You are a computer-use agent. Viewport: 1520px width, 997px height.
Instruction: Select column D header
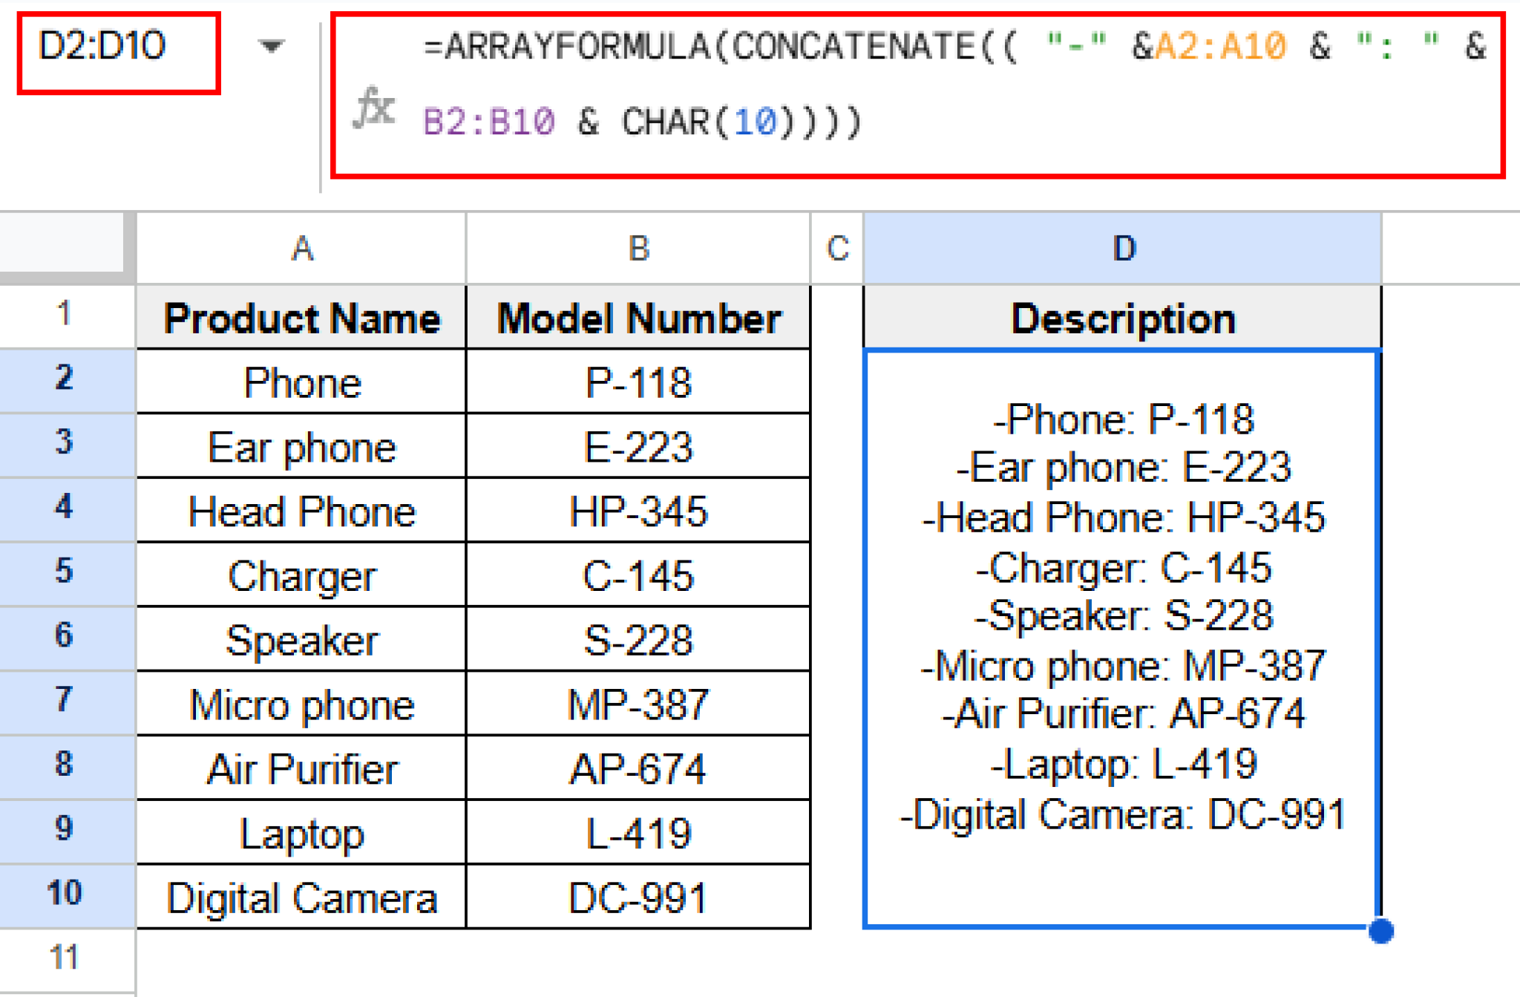1122,248
